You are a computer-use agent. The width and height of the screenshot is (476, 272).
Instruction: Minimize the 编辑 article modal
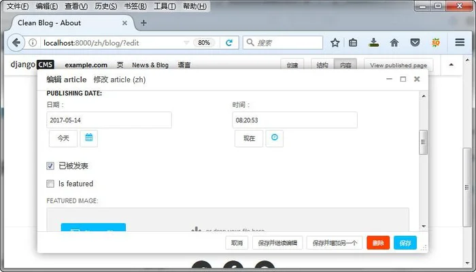tap(389, 79)
